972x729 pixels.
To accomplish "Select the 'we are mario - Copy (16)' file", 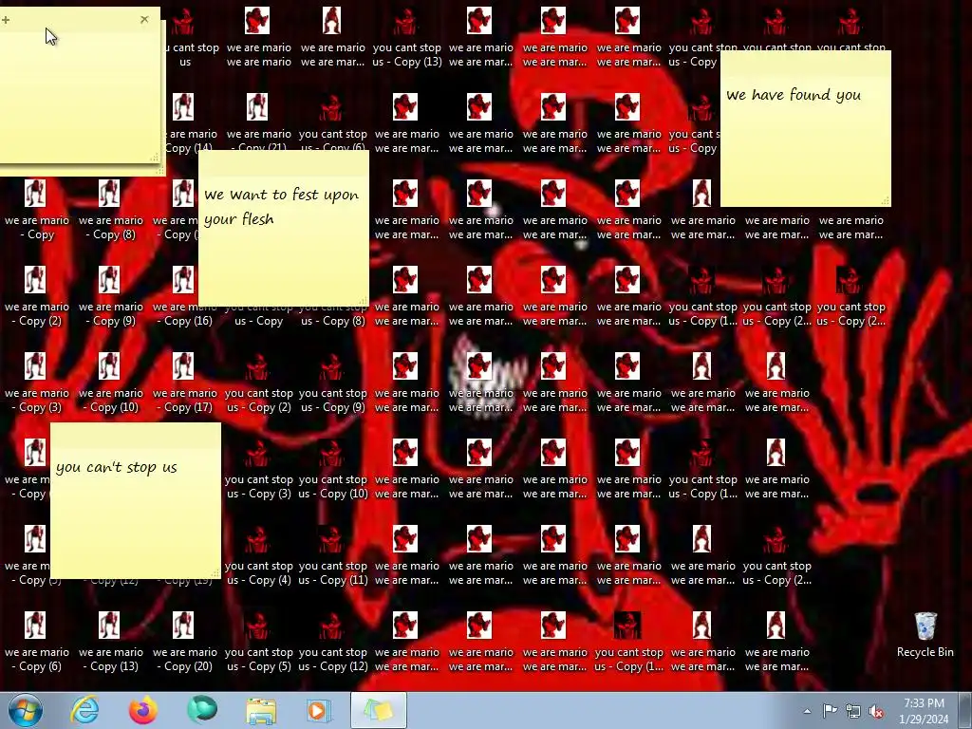I will pos(184,296).
